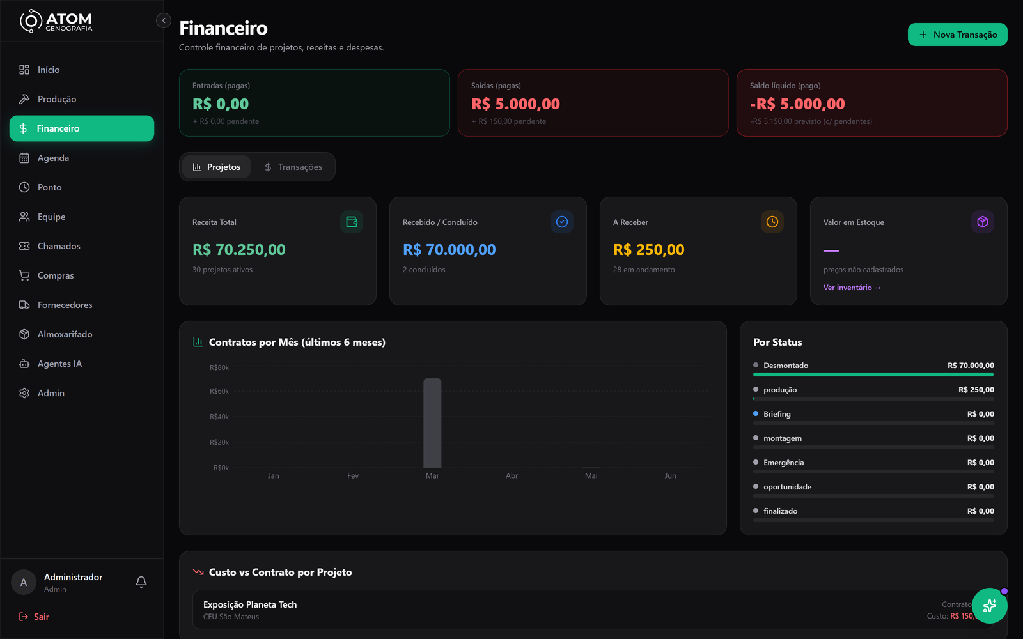Click the Mar bar in contracts chart

pos(432,423)
